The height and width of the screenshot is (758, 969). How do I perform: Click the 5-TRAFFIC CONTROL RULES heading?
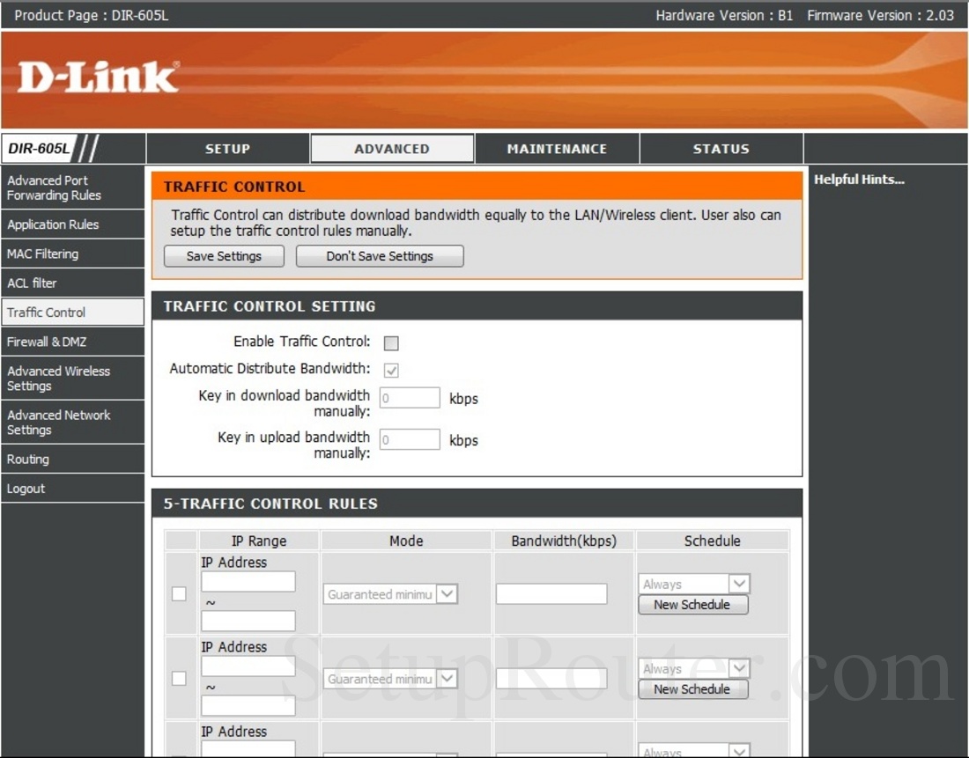point(270,504)
